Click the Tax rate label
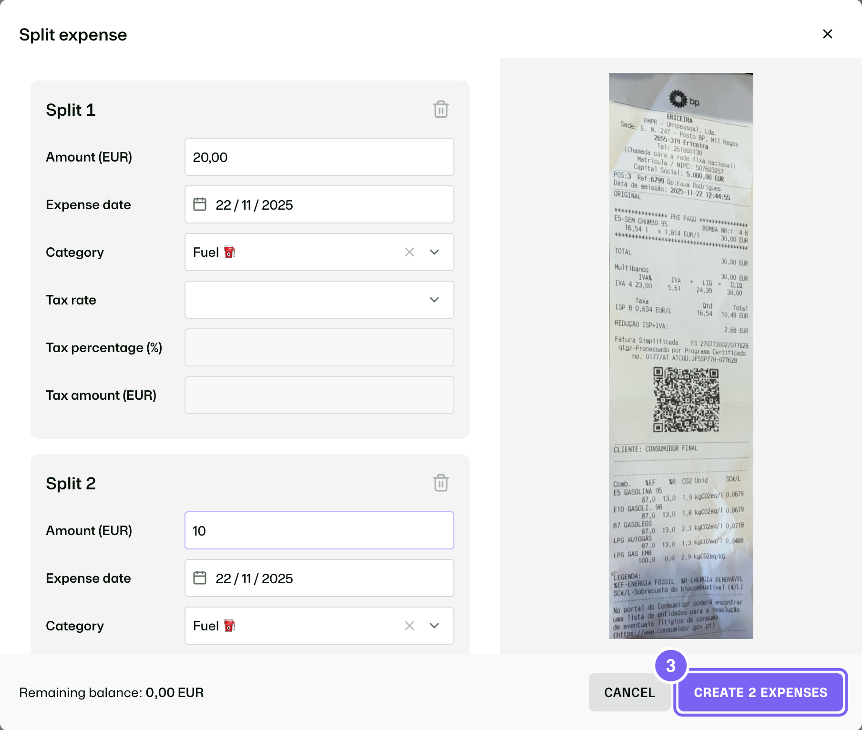Viewport: 862px width, 730px height. [71, 300]
